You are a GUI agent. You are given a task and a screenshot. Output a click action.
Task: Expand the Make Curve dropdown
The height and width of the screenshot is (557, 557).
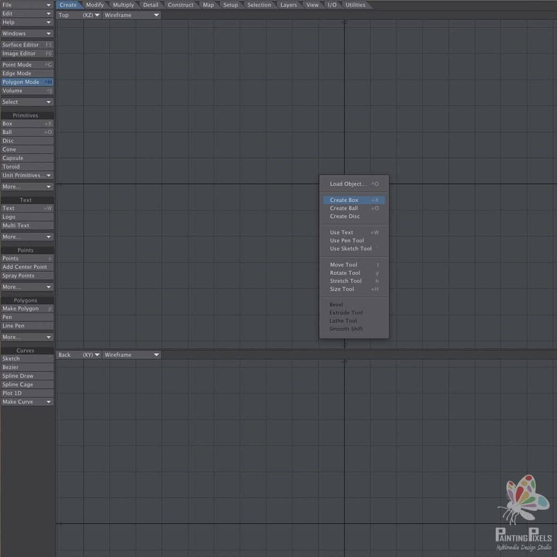[x=27, y=402]
